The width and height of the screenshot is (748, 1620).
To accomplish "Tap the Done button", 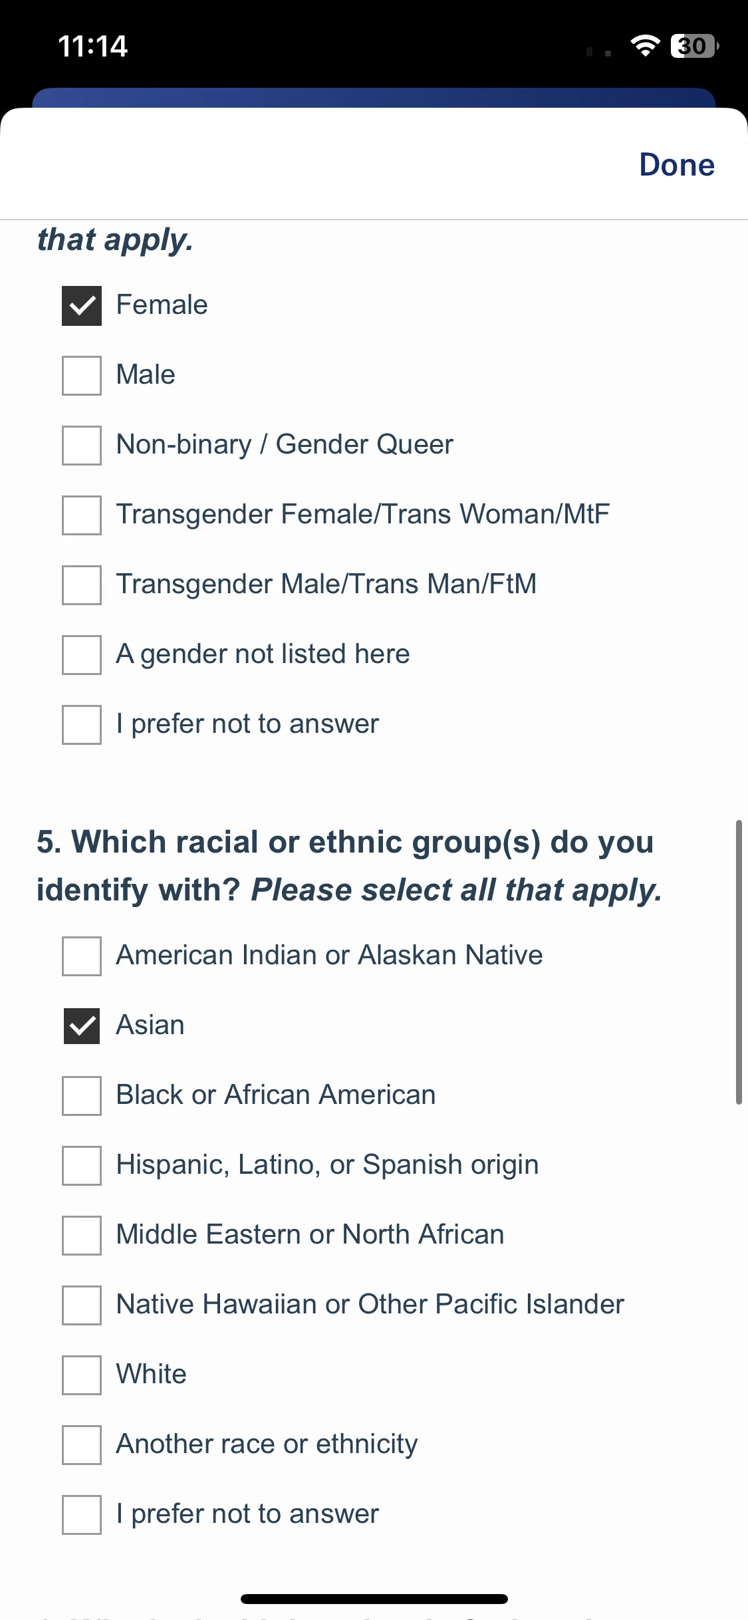I will (676, 164).
